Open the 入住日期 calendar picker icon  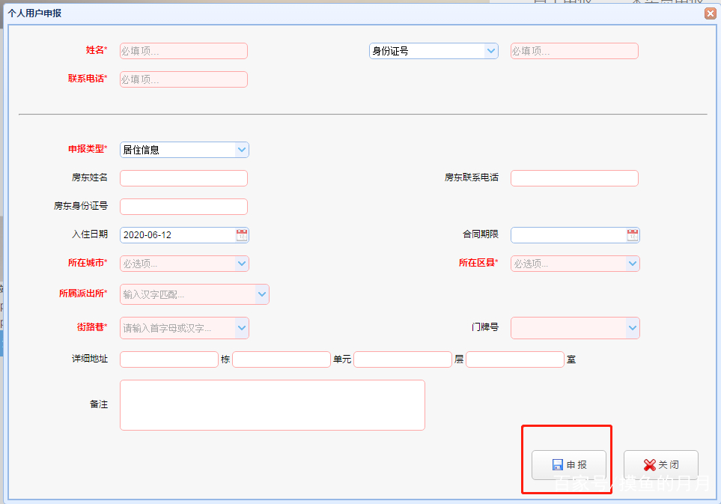coord(242,234)
